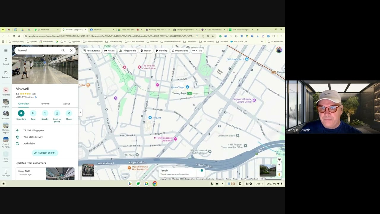The image size is (380, 214).
Task: Reload the page
Action: coord(14,36)
